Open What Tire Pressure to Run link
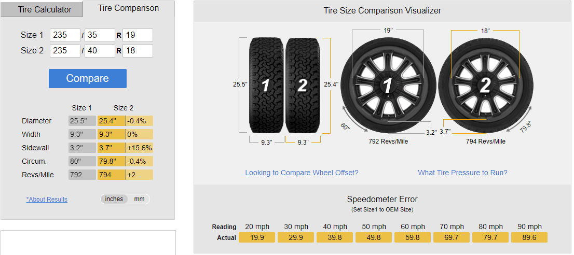The image size is (574, 255). 462,173
